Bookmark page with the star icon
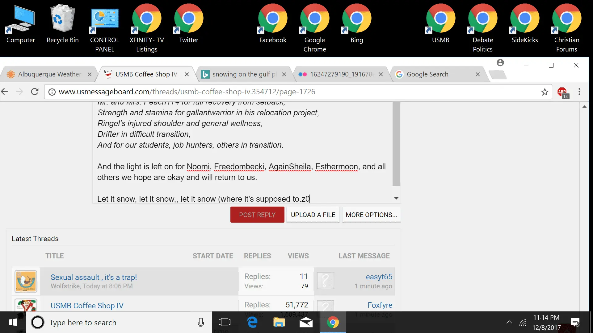This screenshot has height=333, width=593. [x=545, y=92]
